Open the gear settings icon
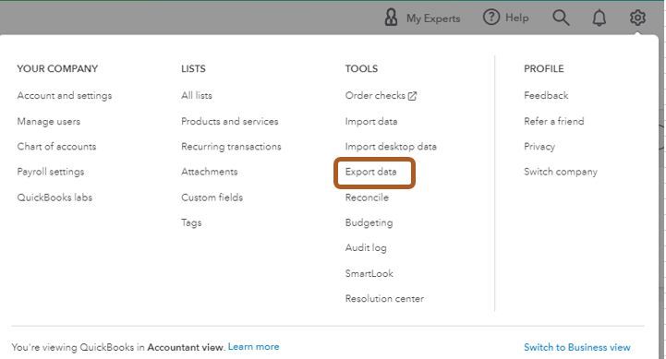The image size is (666, 359). [x=637, y=18]
